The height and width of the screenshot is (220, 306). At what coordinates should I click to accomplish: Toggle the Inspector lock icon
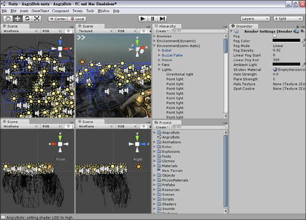pyautogui.click(x=297, y=26)
